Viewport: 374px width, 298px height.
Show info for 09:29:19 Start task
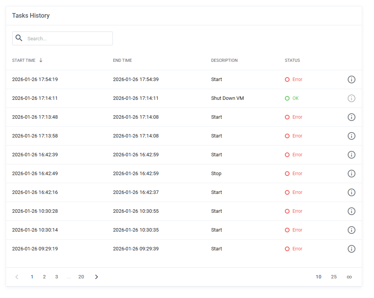pos(351,249)
